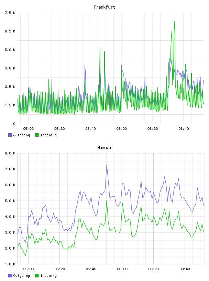Click Mumbai Incoming green legend swatch
Image resolution: width=209 pixels, height=281 pixels.
(37, 275)
